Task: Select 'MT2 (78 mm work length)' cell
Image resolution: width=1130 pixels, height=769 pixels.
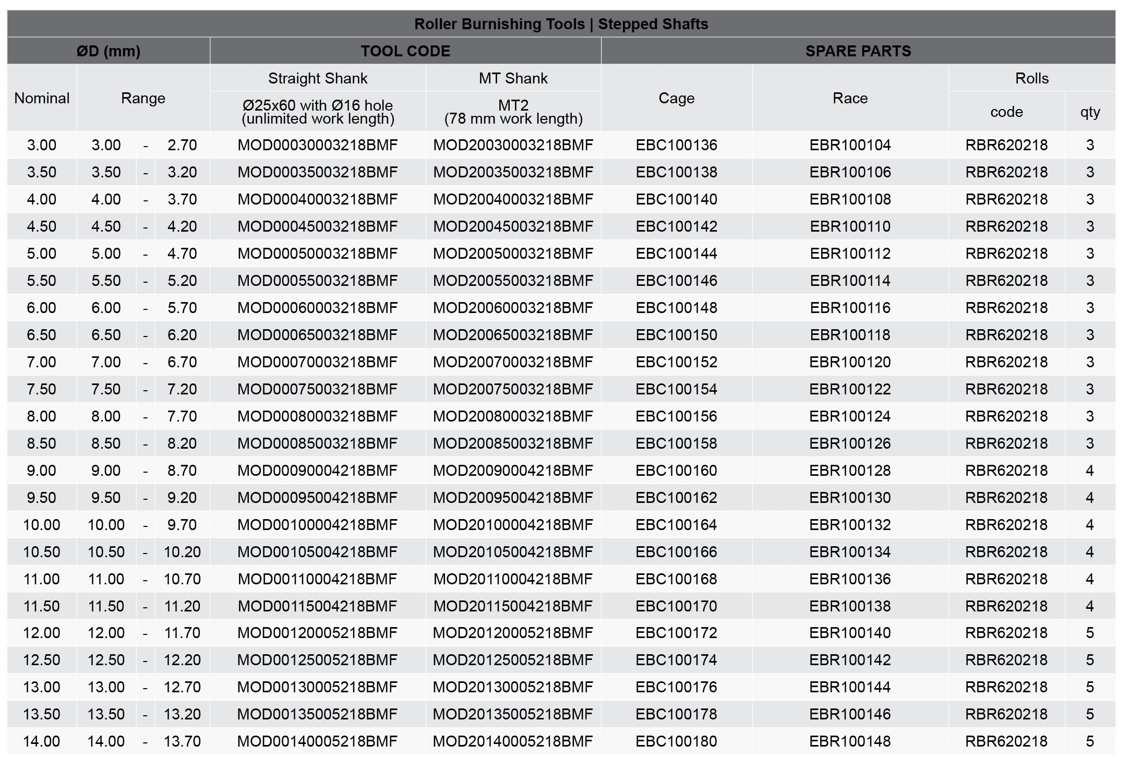Action: 513,112
